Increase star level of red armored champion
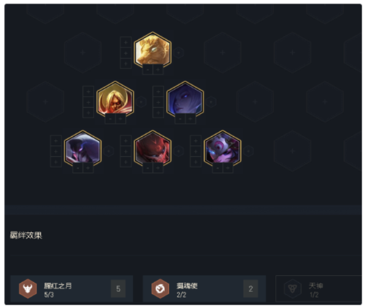 click(x=158, y=168)
